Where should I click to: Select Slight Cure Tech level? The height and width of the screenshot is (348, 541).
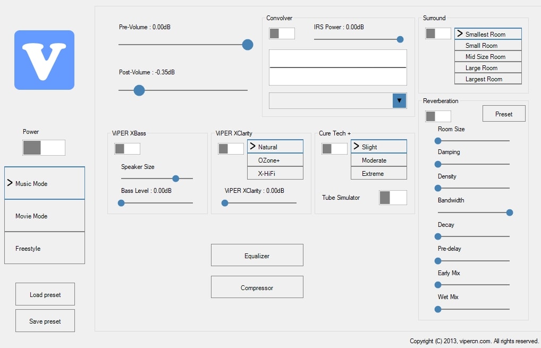pyautogui.click(x=379, y=147)
